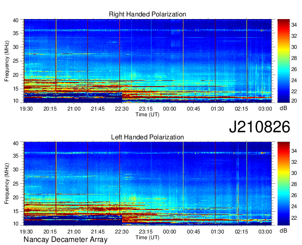Click 30 frequency tick on top plot

[x=16, y=47]
